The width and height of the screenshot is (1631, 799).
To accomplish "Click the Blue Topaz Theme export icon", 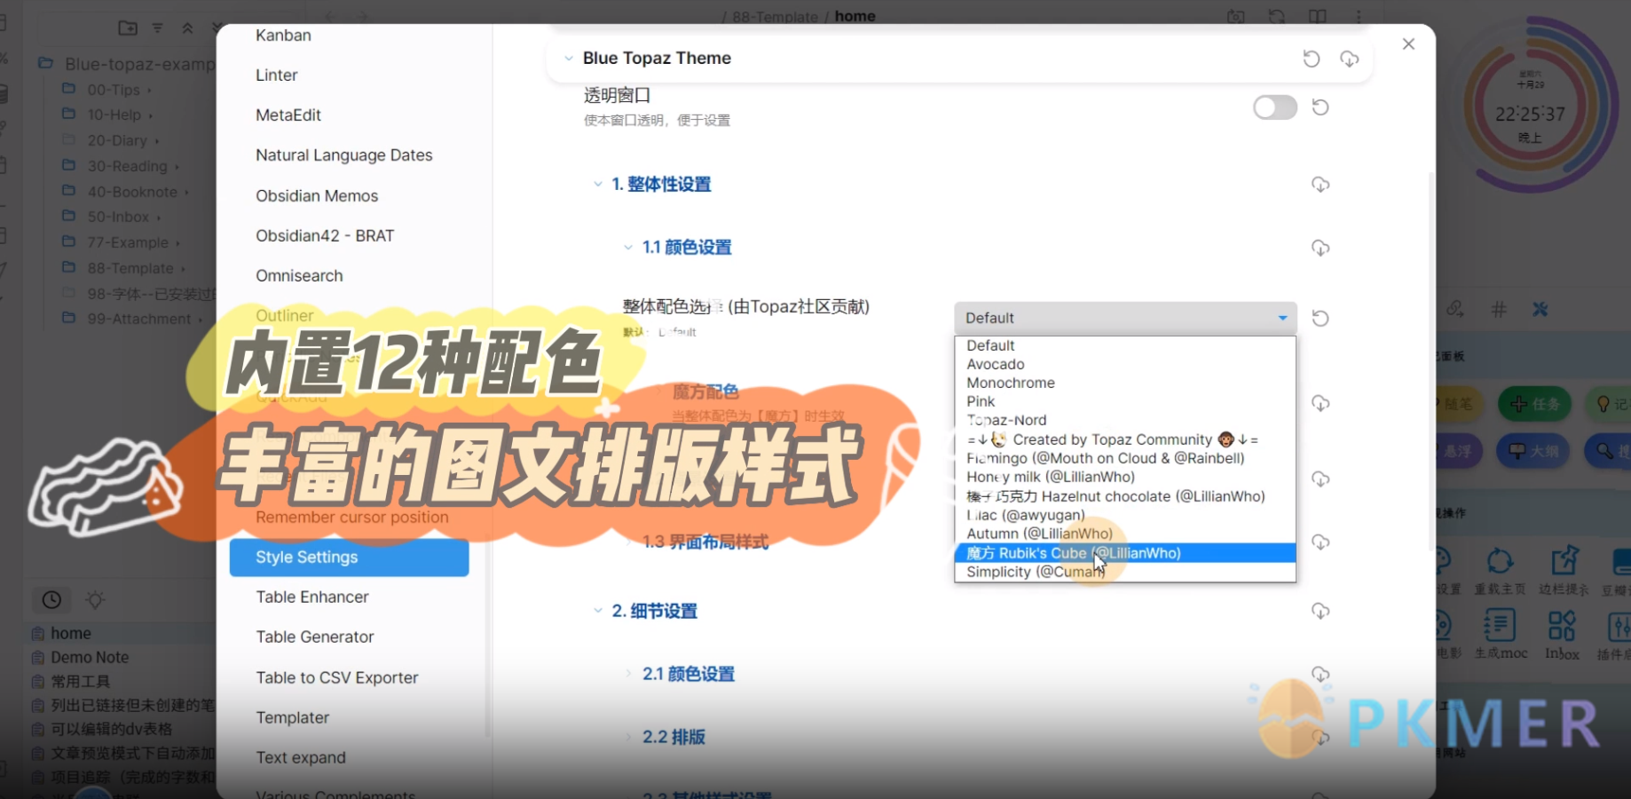I will (x=1349, y=59).
